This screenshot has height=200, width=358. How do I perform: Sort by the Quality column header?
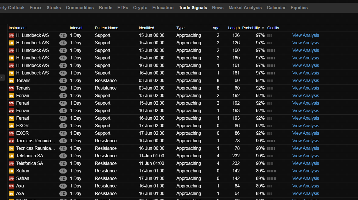(273, 28)
